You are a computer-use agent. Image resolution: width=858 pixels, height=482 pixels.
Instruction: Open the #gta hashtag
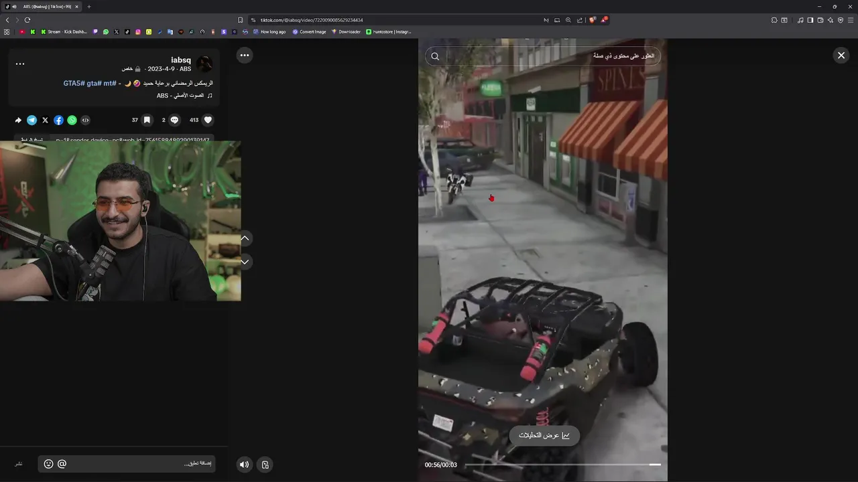(93, 84)
